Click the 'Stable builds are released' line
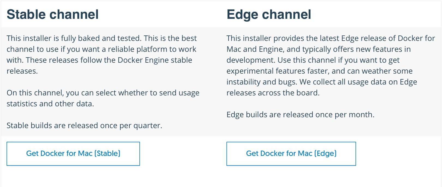442x187 pixels. coord(84,126)
